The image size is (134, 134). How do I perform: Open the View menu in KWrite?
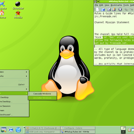(107, 5)
